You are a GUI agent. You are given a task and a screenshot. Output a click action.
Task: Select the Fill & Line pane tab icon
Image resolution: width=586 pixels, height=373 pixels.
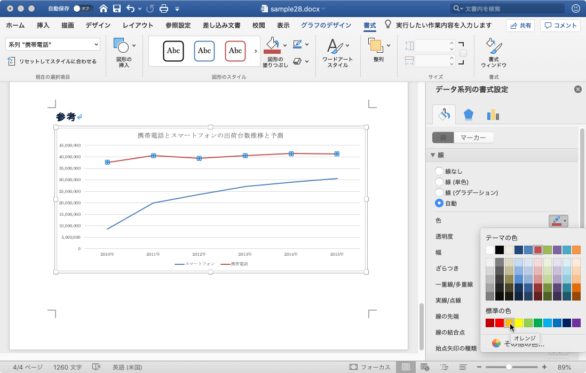[x=444, y=115]
